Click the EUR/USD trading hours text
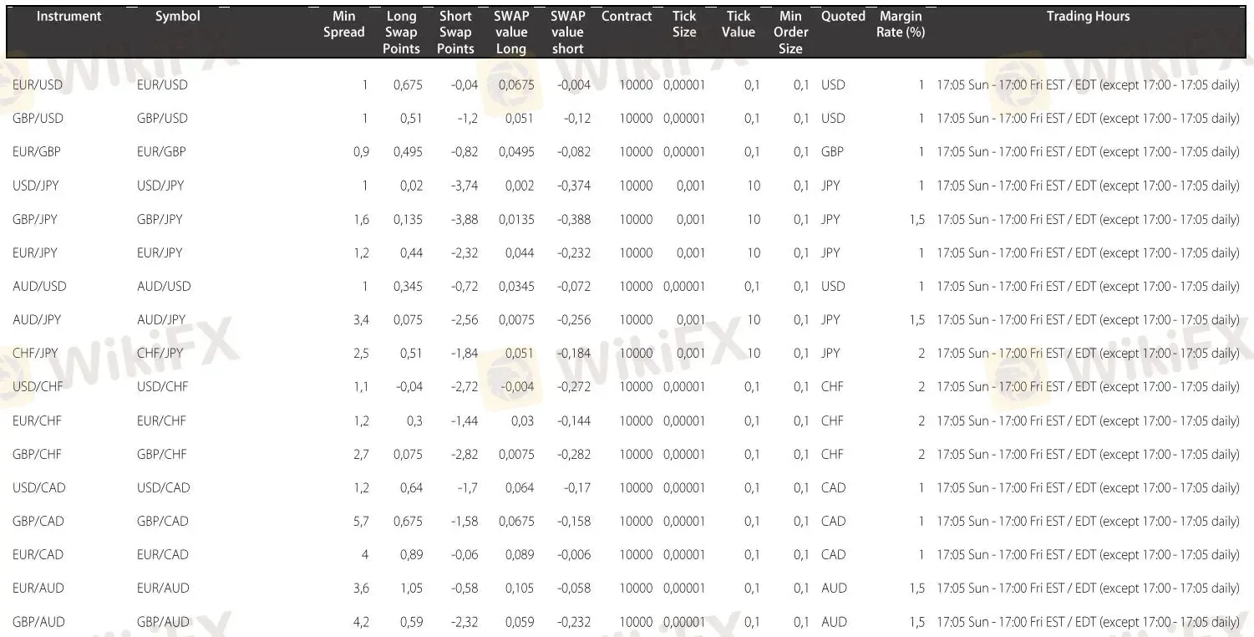 (1088, 85)
